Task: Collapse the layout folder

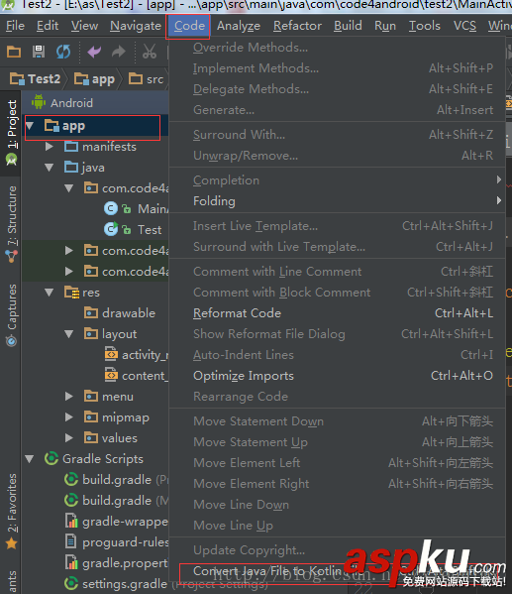Action: (69, 334)
